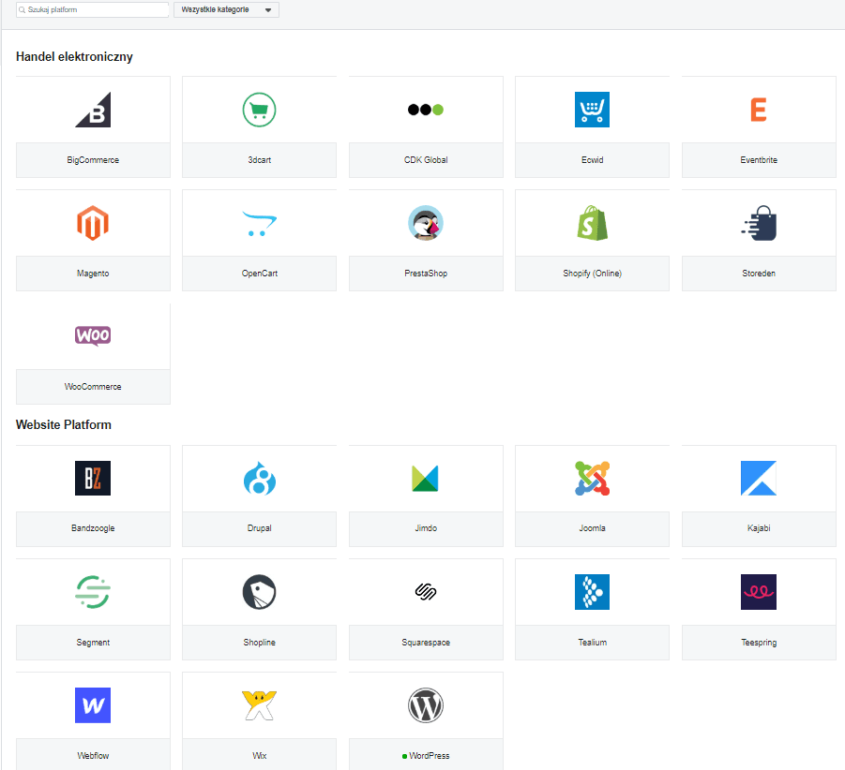Select the Jimdo logo icon

click(425, 479)
